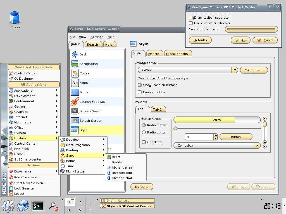Toggle Show icons on buttons checkbox
The height and width of the screenshot is (214, 286).
point(140,85)
